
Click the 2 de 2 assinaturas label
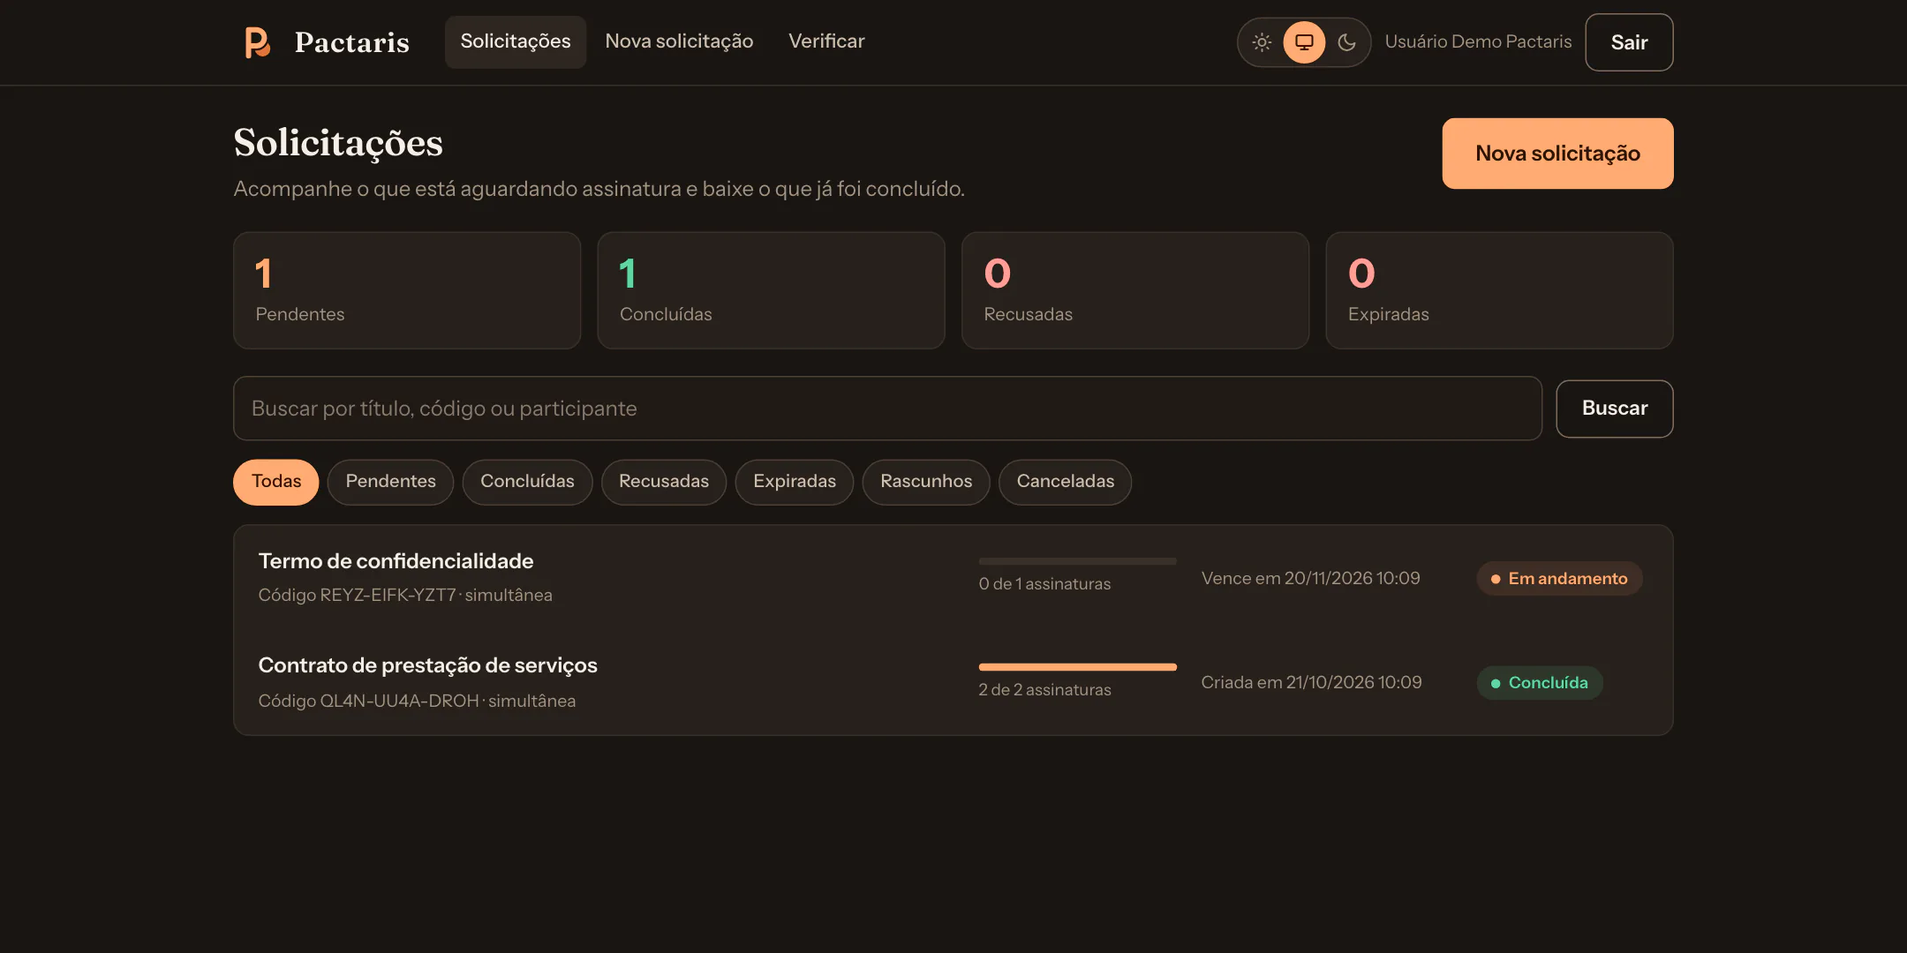click(x=1044, y=690)
